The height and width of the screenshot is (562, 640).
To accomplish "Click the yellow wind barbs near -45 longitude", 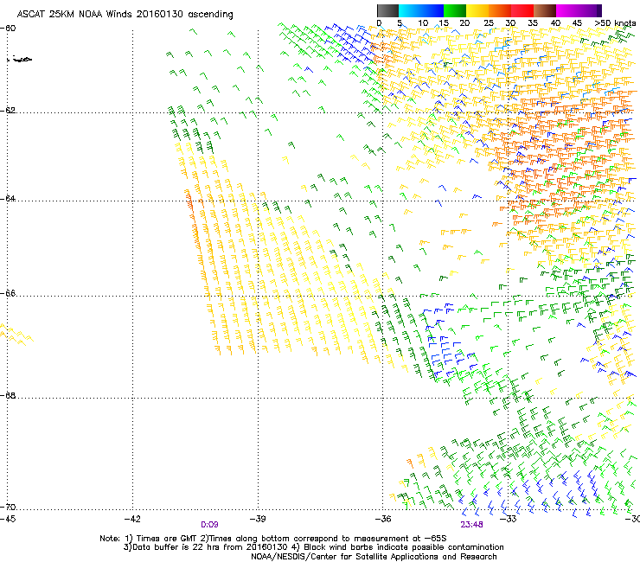I will (x=16, y=335).
